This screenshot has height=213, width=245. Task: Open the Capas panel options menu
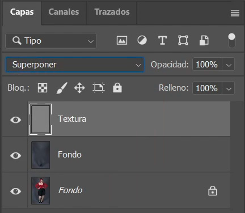(235, 13)
